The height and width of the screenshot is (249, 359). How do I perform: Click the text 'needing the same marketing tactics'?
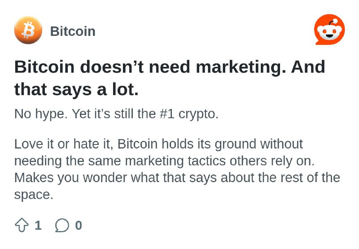[x=120, y=161]
